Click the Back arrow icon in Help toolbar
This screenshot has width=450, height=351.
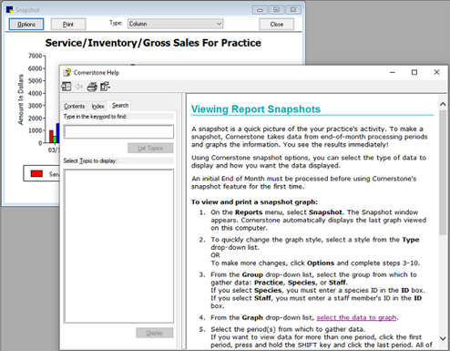[79, 87]
